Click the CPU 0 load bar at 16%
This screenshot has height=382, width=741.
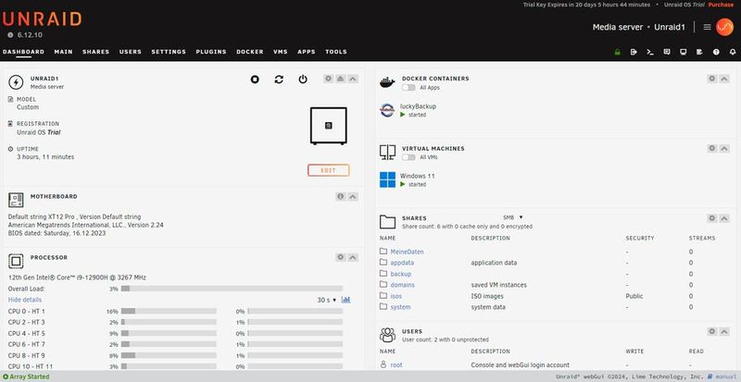tap(169, 311)
